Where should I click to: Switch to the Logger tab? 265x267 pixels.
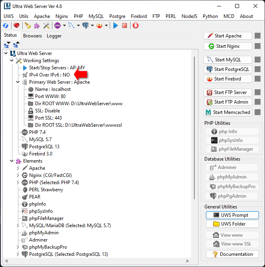(54, 36)
